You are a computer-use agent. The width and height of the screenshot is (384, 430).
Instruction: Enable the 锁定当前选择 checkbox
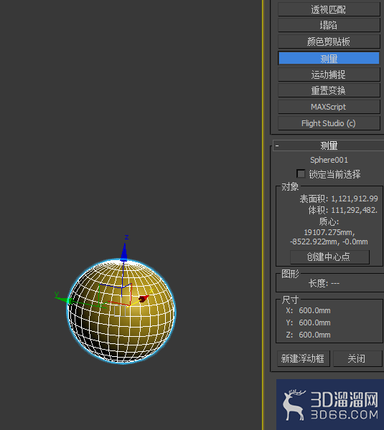point(301,174)
